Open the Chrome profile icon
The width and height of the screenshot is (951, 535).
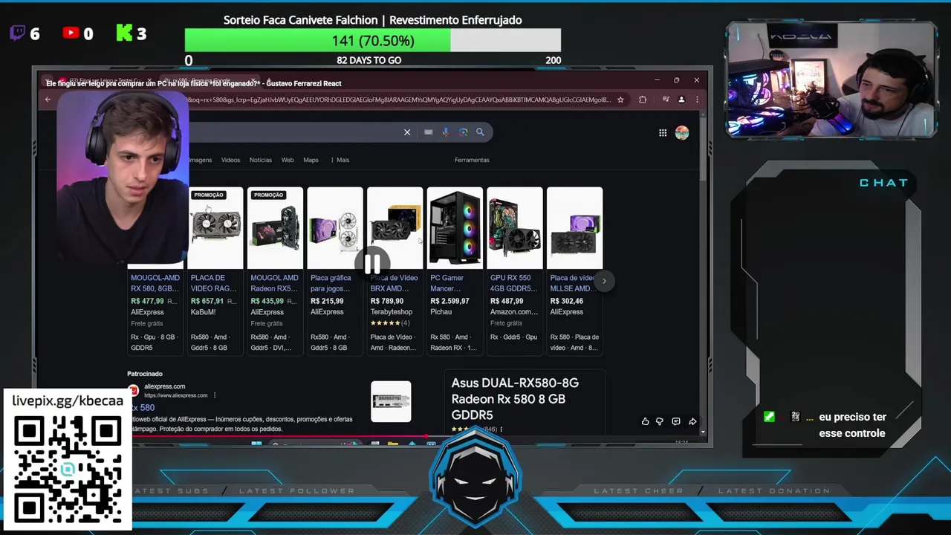[x=681, y=100]
